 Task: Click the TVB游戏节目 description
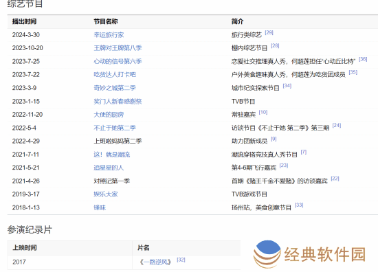pyautogui.click(x=249, y=194)
